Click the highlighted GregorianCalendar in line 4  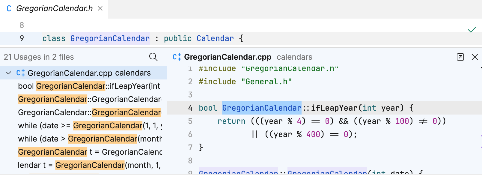(x=261, y=108)
